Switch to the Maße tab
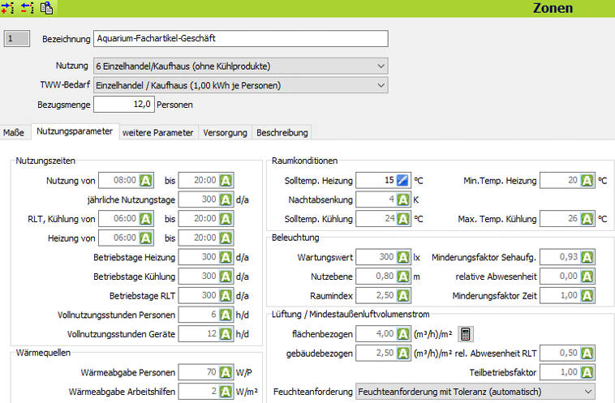Viewport: 615px width, 403px height. [14, 132]
